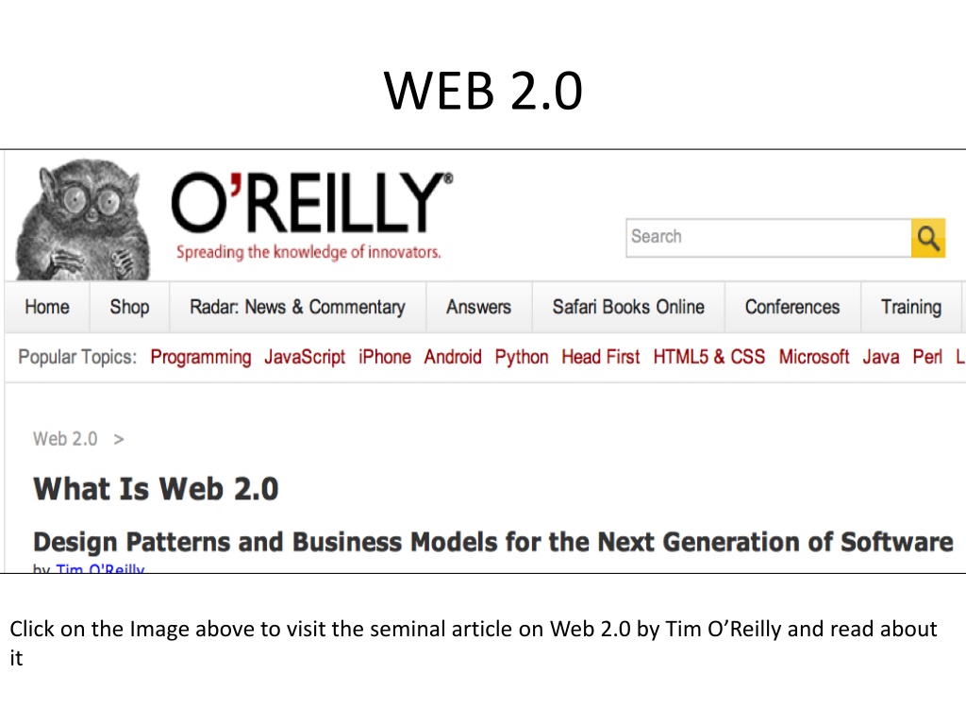Select the HTML5 & CSS topic link

click(709, 357)
